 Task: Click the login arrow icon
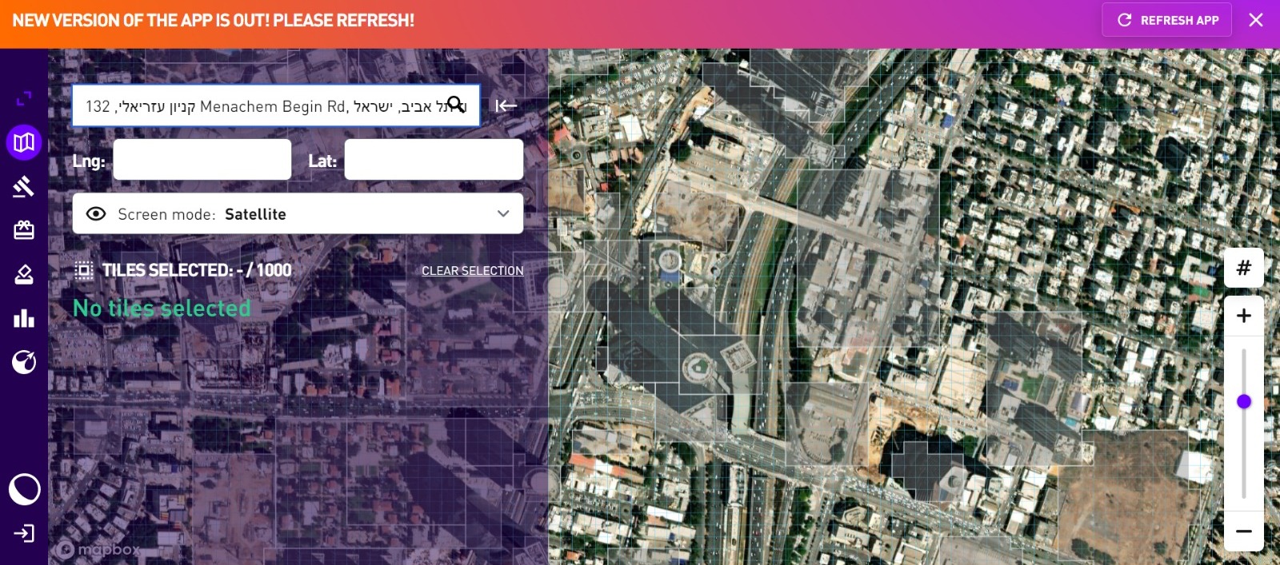(x=24, y=533)
